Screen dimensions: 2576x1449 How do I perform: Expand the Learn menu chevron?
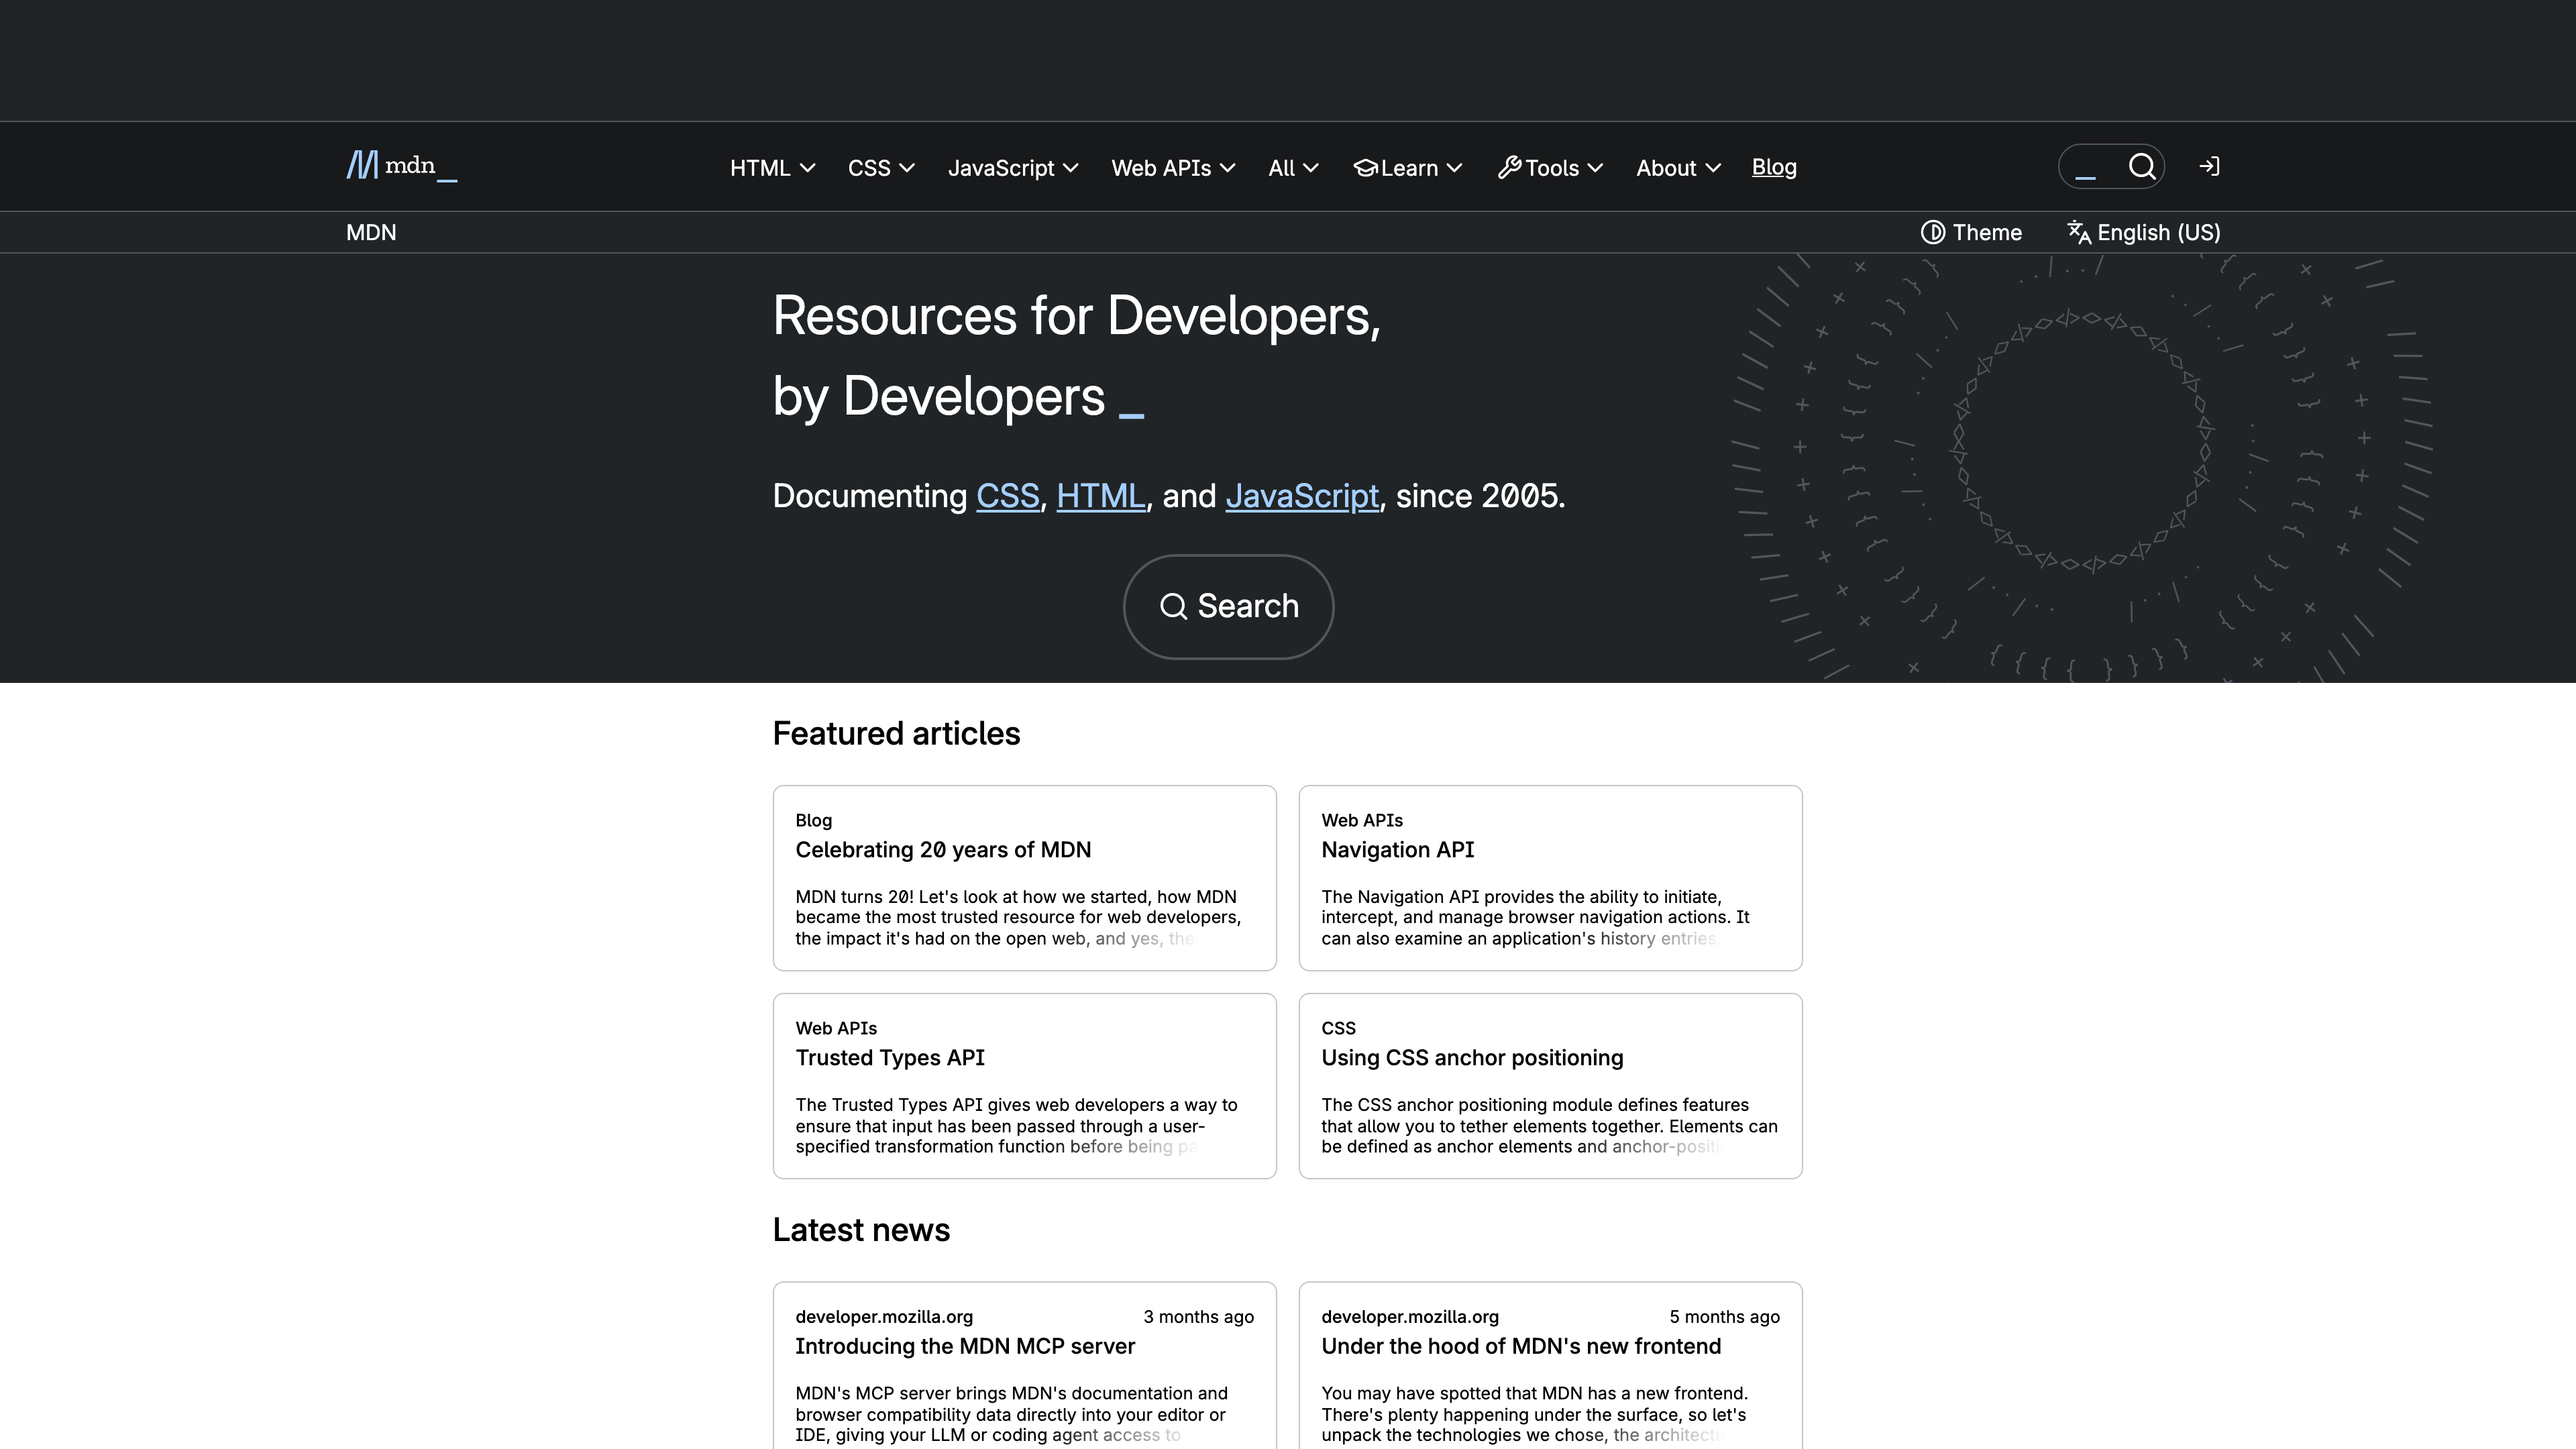[x=1455, y=168]
